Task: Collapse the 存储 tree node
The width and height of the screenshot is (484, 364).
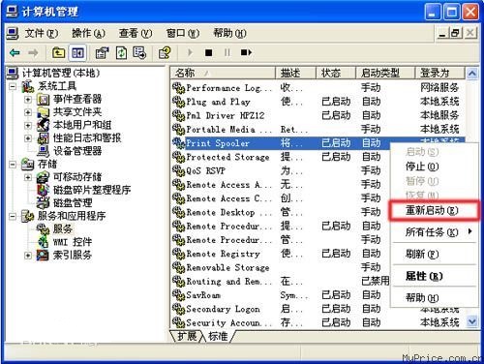Action: click(x=13, y=165)
